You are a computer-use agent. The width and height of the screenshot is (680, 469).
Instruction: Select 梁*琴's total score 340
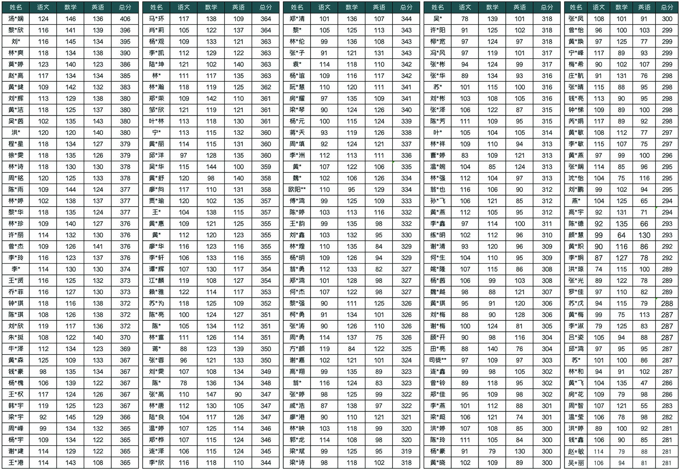[406, 110]
